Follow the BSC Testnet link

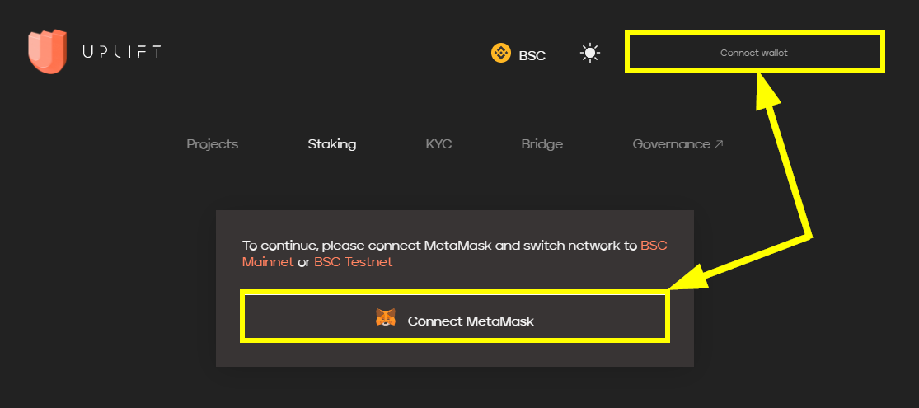point(353,262)
